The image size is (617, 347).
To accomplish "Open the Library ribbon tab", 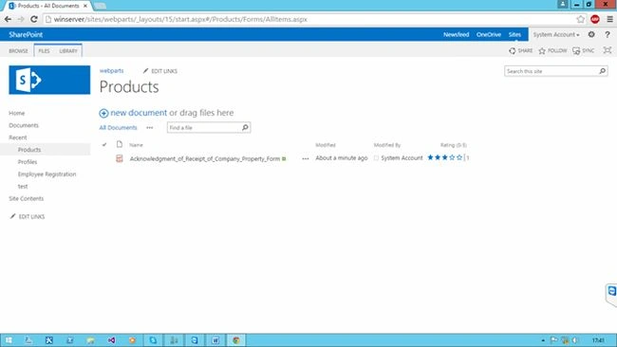I will click(68, 51).
